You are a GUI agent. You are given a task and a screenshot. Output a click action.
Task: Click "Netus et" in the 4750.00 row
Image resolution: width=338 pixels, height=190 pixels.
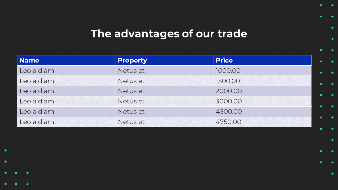(131, 122)
